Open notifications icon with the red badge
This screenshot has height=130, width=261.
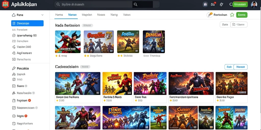[x=213, y=4]
